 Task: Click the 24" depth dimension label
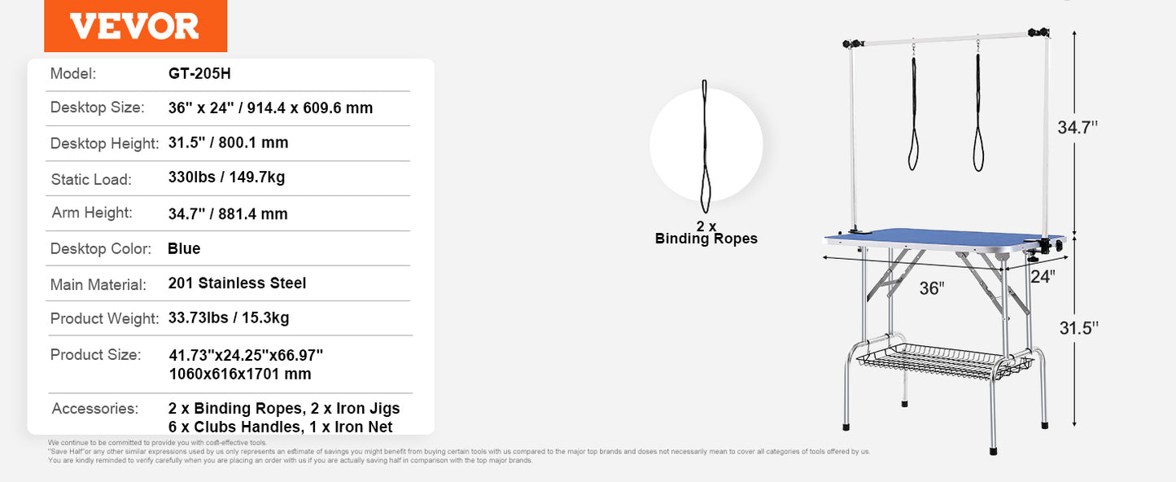1041,276
